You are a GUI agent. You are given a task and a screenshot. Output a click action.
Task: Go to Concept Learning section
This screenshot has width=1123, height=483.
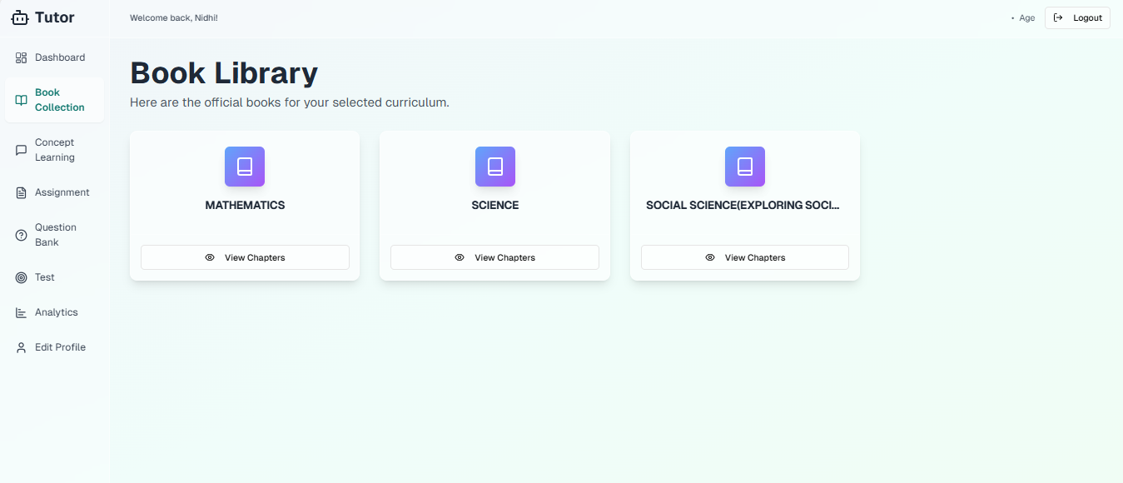pos(55,150)
